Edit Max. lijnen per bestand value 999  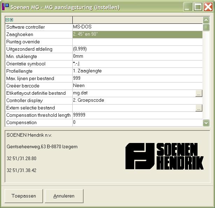click(137, 78)
